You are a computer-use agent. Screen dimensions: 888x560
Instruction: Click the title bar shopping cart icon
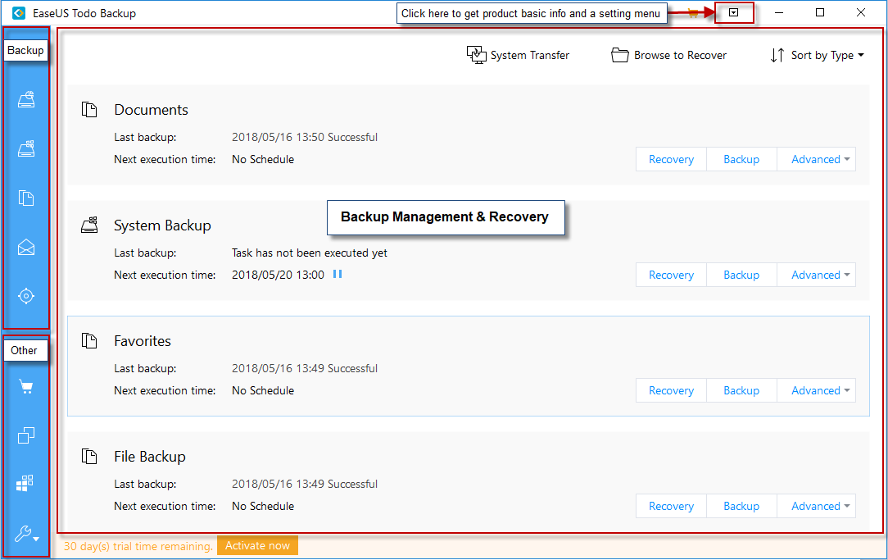click(x=692, y=13)
